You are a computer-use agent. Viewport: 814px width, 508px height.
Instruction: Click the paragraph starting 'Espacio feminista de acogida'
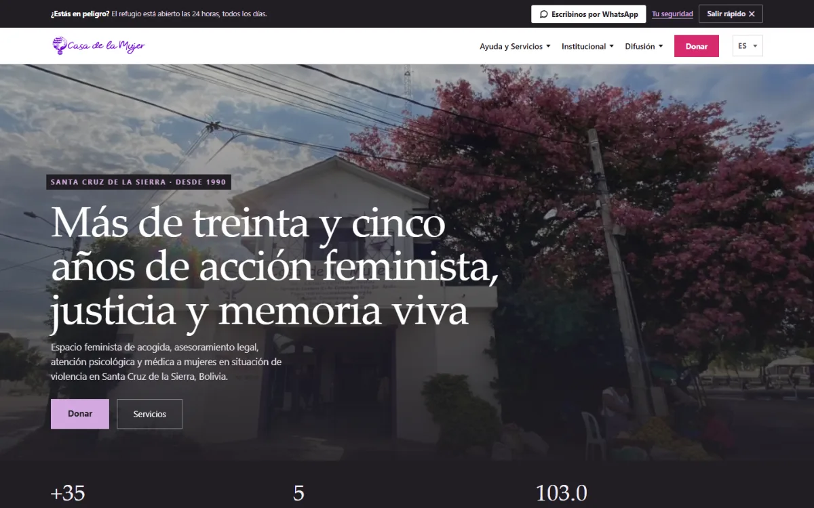tap(166, 362)
